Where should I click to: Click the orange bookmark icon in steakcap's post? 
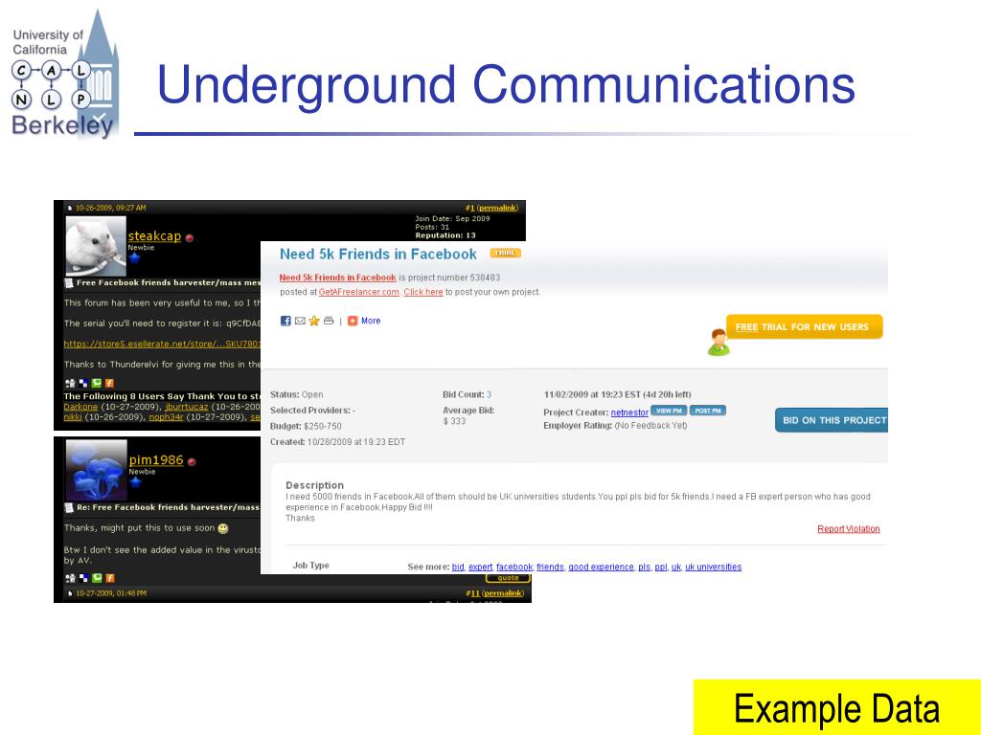point(109,383)
